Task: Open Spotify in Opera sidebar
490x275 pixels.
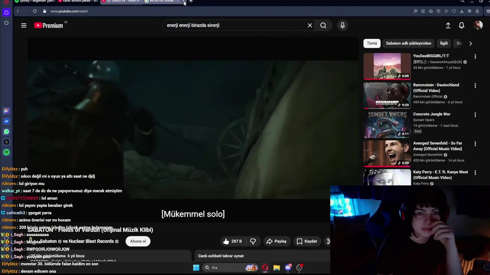Action: (x=7, y=152)
